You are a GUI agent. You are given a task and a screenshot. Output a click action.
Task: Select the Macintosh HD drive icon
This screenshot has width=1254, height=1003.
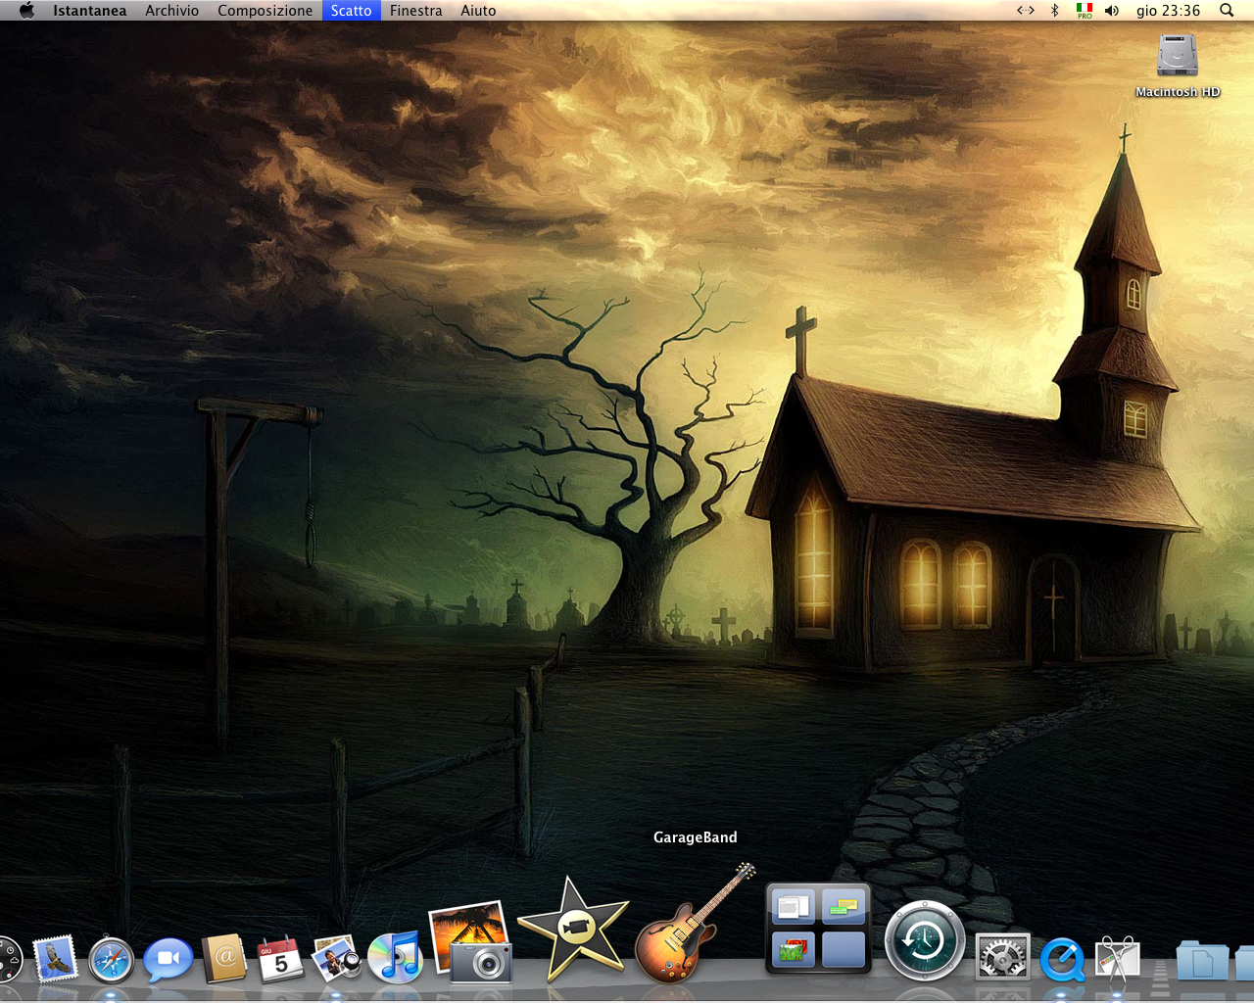pos(1178,56)
